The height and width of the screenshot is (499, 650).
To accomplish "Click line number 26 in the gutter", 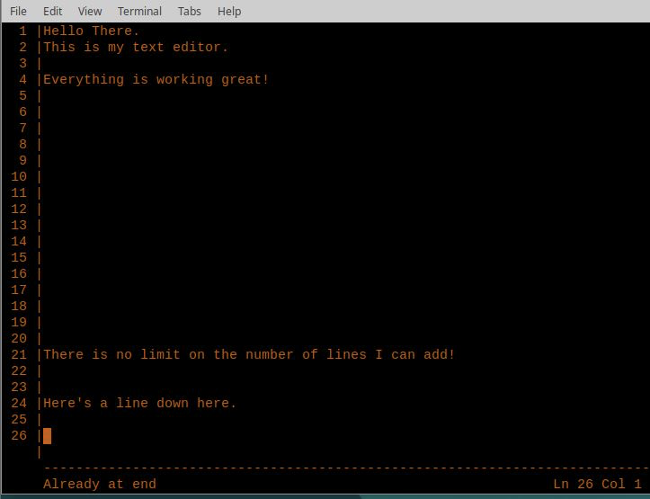I will (19, 435).
